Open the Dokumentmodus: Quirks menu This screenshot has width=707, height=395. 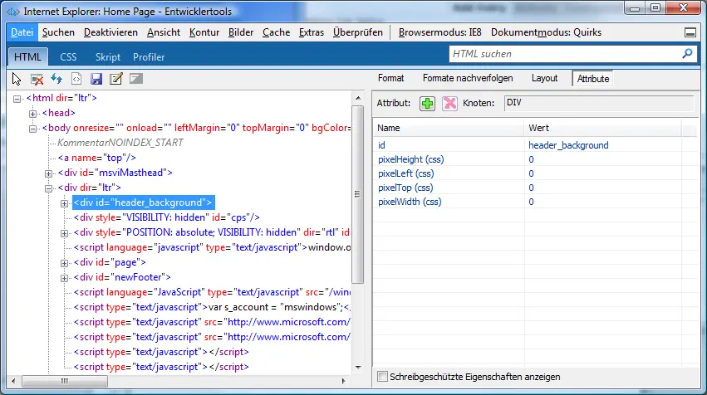[x=546, y=32]
